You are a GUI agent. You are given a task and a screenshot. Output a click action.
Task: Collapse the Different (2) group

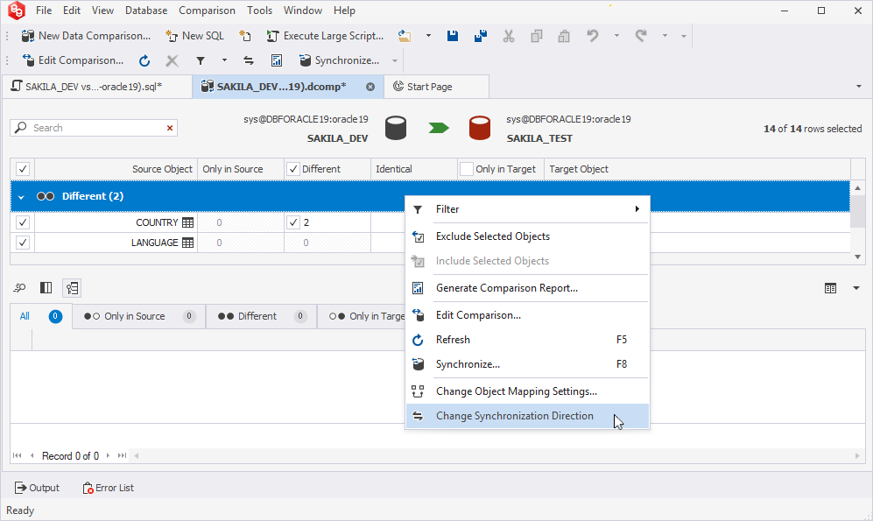click(x=21, y=196)
